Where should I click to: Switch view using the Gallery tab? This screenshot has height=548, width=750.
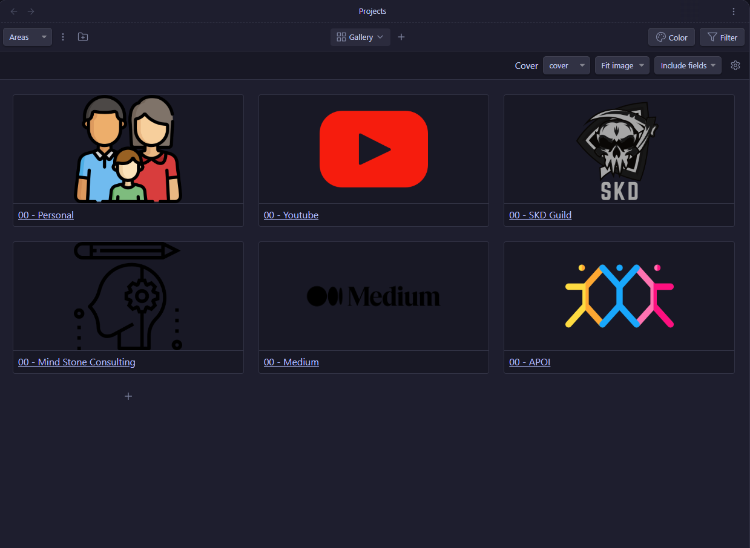pyautogui.click(x=360, y=37)
